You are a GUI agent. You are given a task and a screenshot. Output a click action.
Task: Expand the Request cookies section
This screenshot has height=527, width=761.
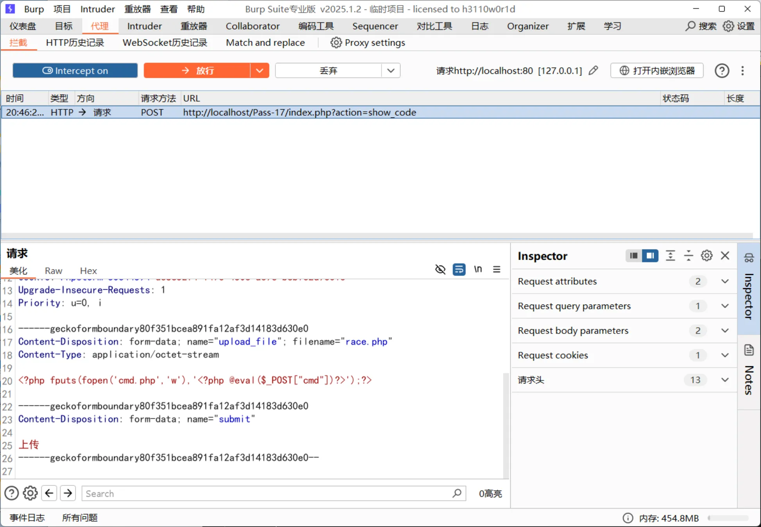(x=725, y=355)
